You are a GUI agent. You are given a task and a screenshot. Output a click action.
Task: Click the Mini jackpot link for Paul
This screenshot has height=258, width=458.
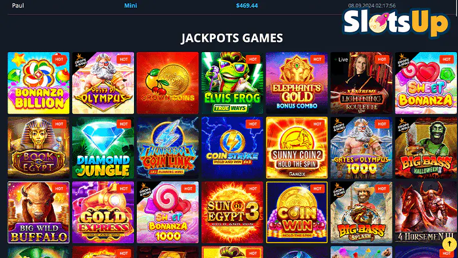(131, 6)
